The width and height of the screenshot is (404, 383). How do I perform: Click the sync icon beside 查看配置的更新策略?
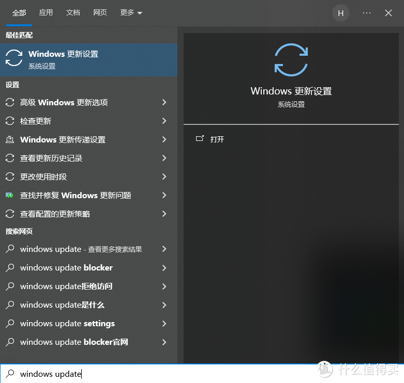[10, 214]
